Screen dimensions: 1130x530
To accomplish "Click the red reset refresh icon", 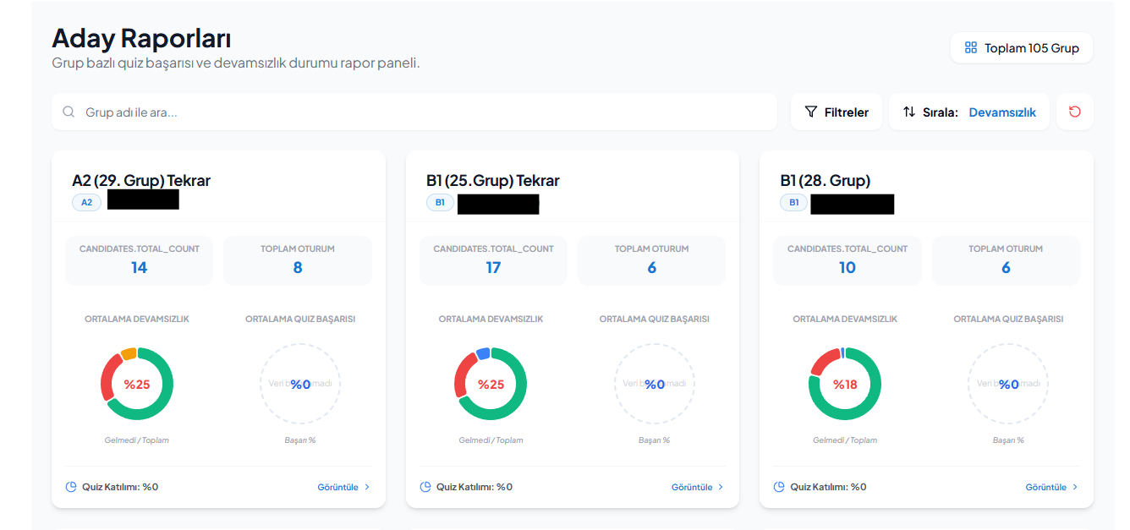I will [x=1075, y=112].
